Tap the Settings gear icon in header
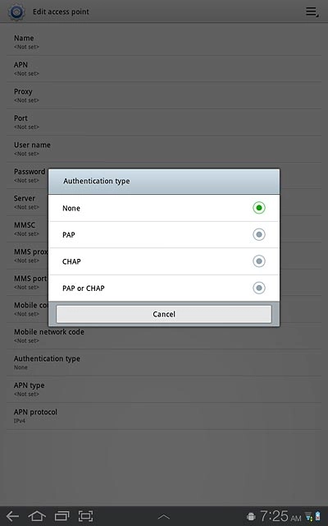 tap(16, 12)
